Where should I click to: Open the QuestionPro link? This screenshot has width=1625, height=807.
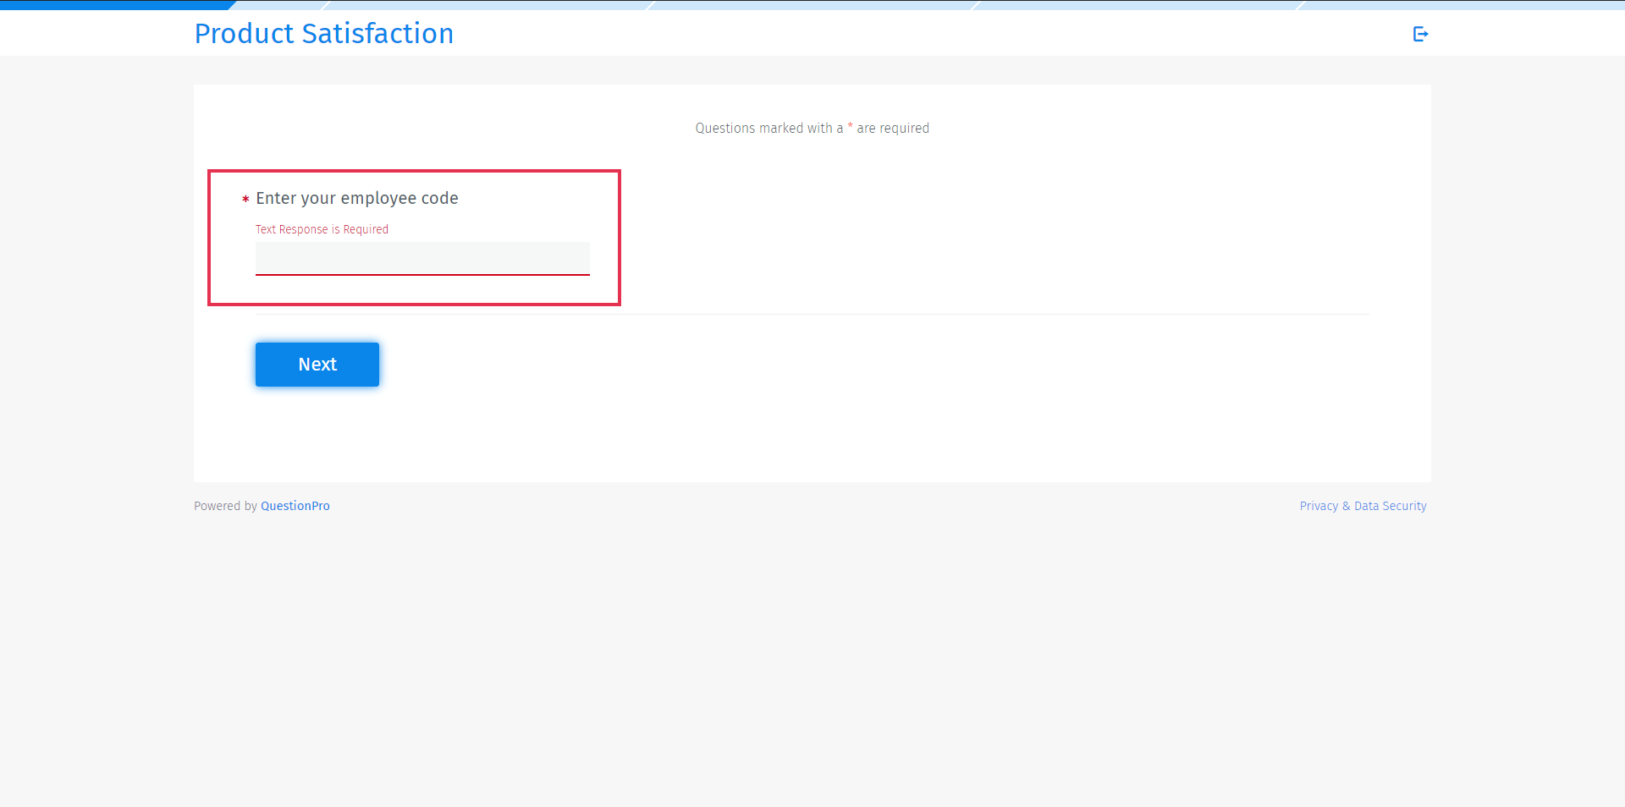pos(295,506)
